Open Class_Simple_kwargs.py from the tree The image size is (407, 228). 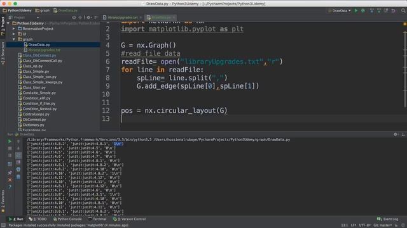click(43, 82)
